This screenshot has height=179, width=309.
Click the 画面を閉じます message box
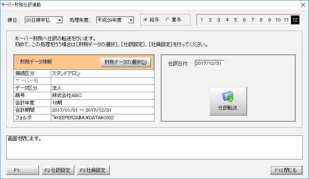pyautogui.click(x=155, y=147)
